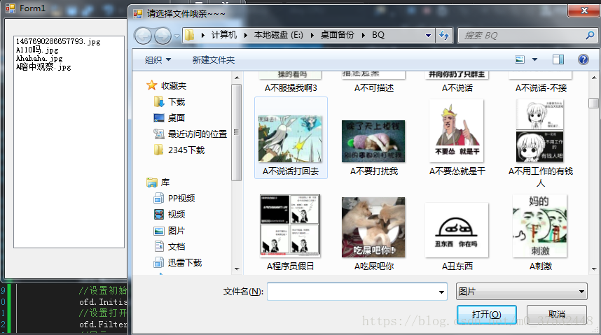Select 下载 folder in favorites
This screenshot has width=601, height=335.
pos(177,102)
